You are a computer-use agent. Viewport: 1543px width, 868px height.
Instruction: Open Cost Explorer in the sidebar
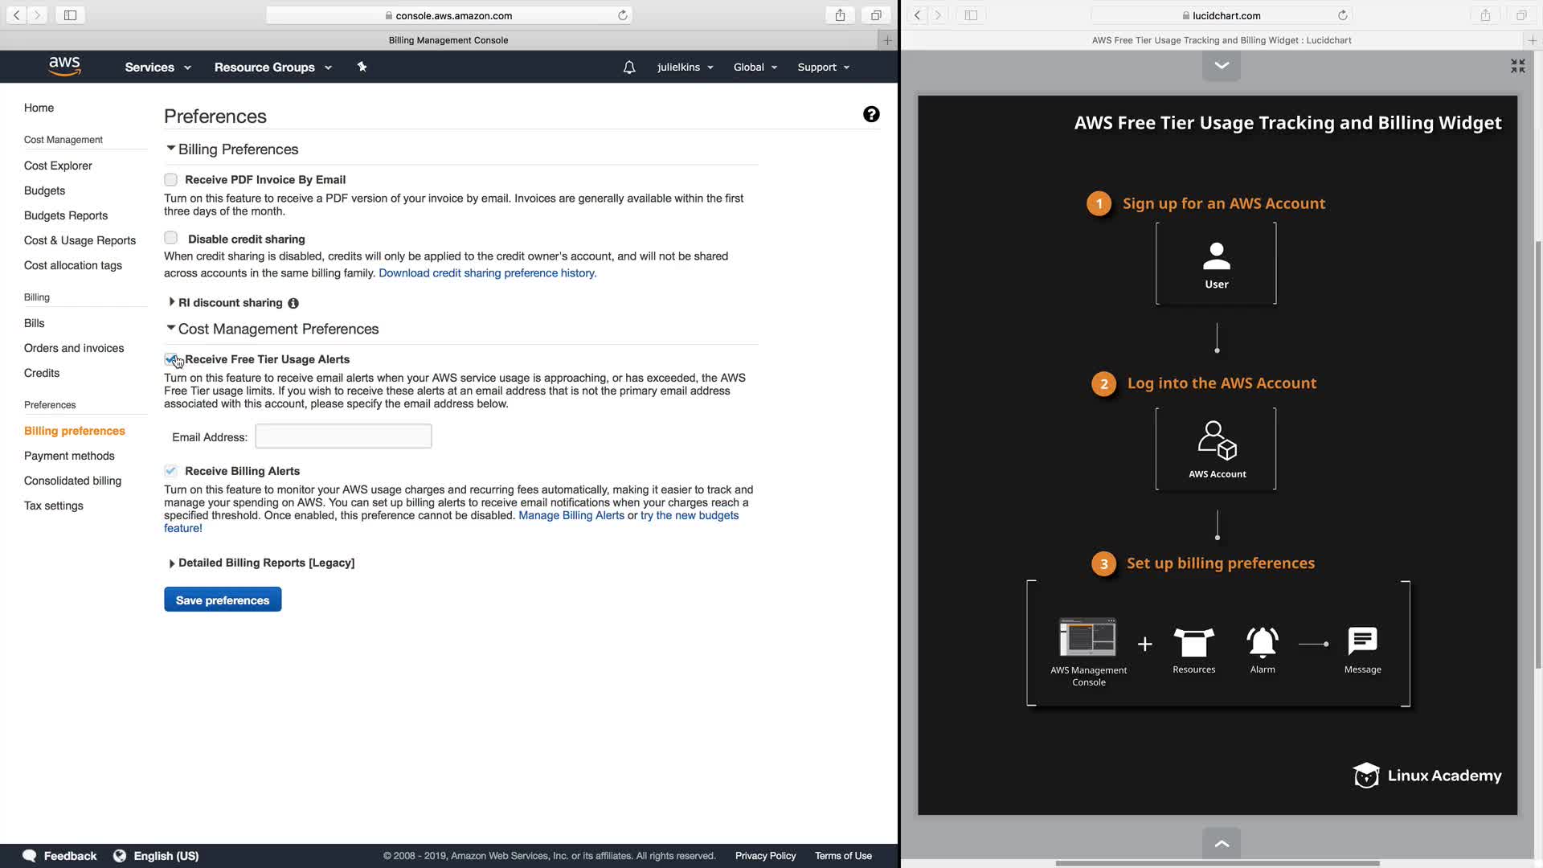click(x=58, y=166)
